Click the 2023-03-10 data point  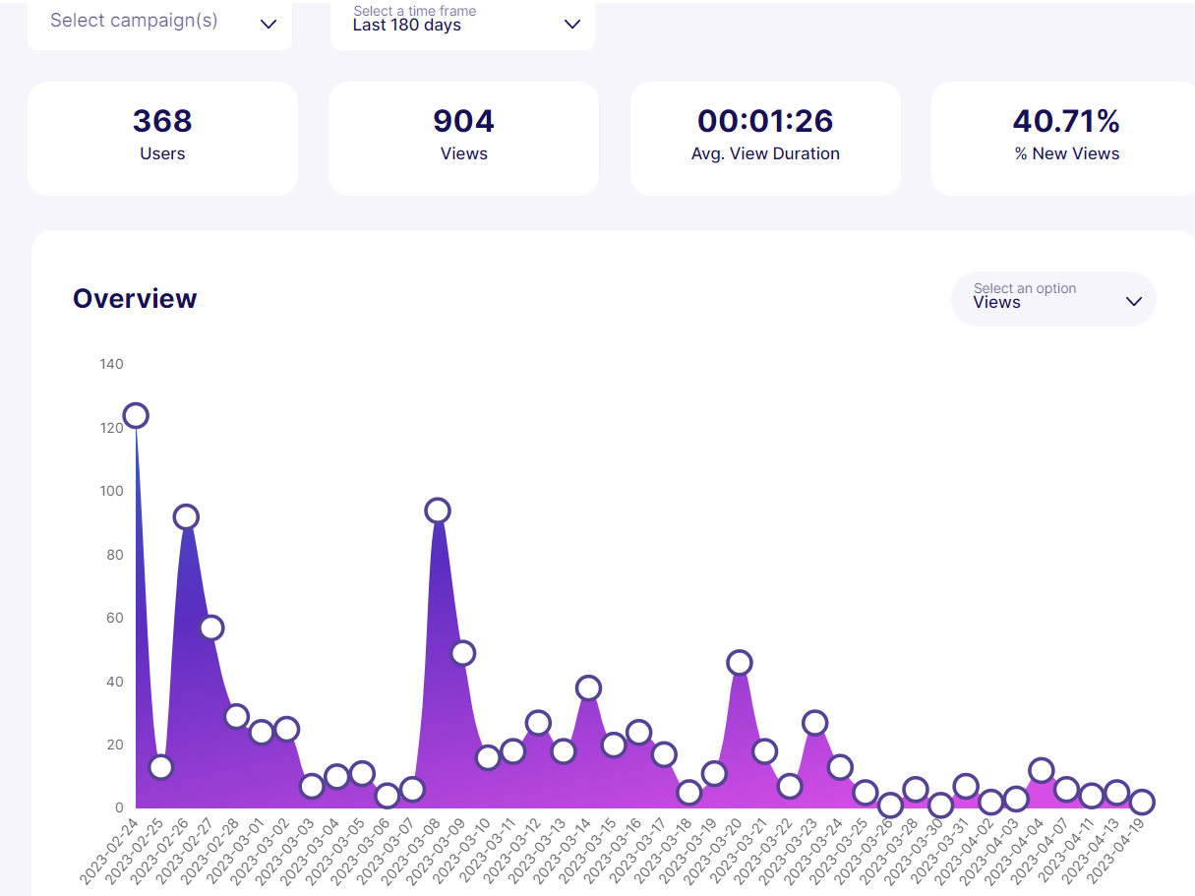488,757
